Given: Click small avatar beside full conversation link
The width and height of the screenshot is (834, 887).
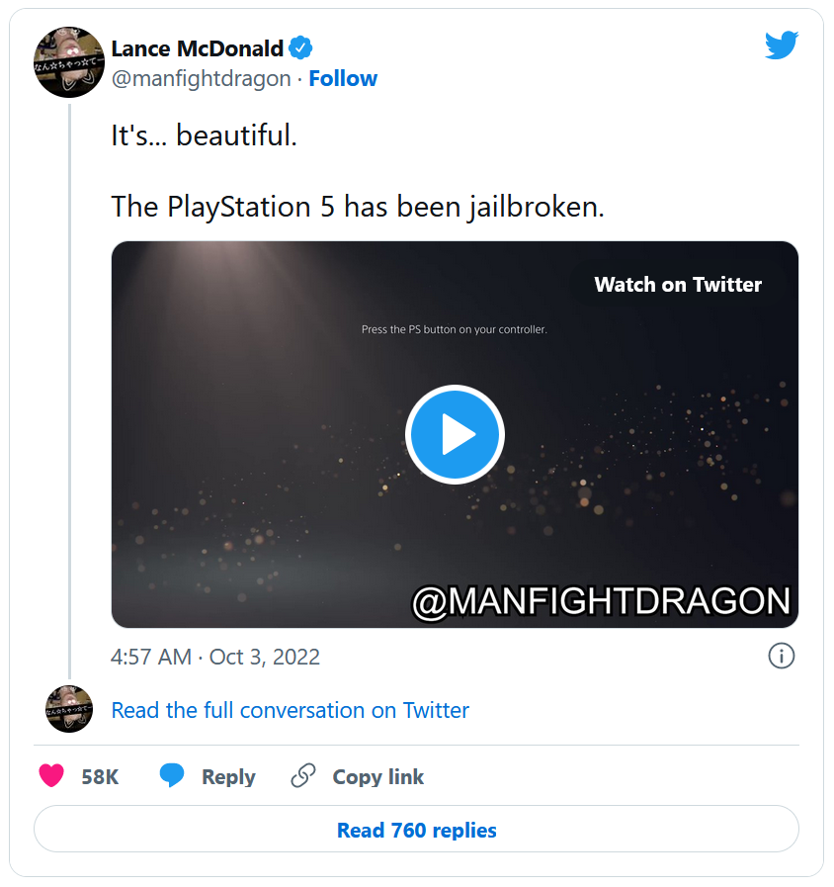Looking at the screenshot, I should [x=69, y=709].
